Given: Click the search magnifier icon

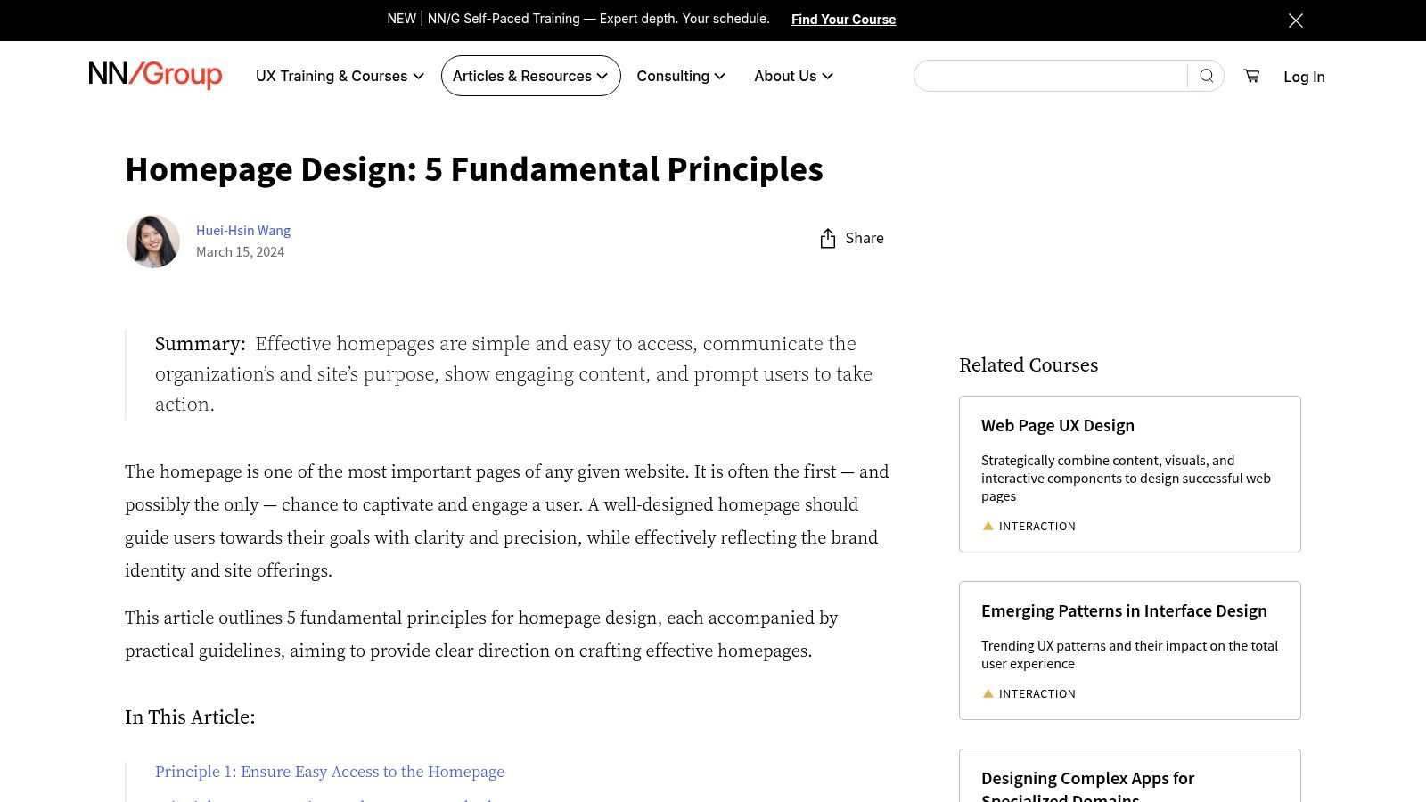Looking at the screenshot, I should point(1207,76).
